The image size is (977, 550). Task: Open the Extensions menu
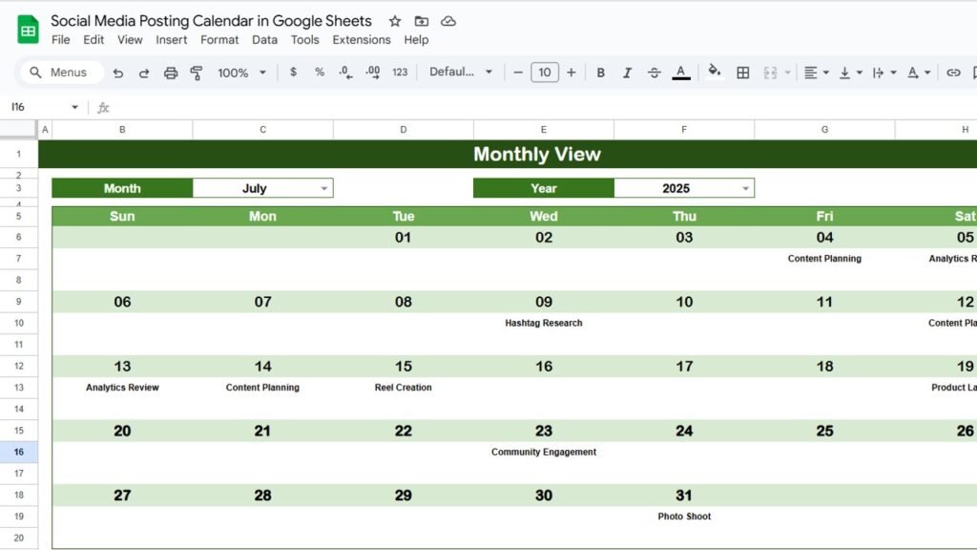[362, 39]
